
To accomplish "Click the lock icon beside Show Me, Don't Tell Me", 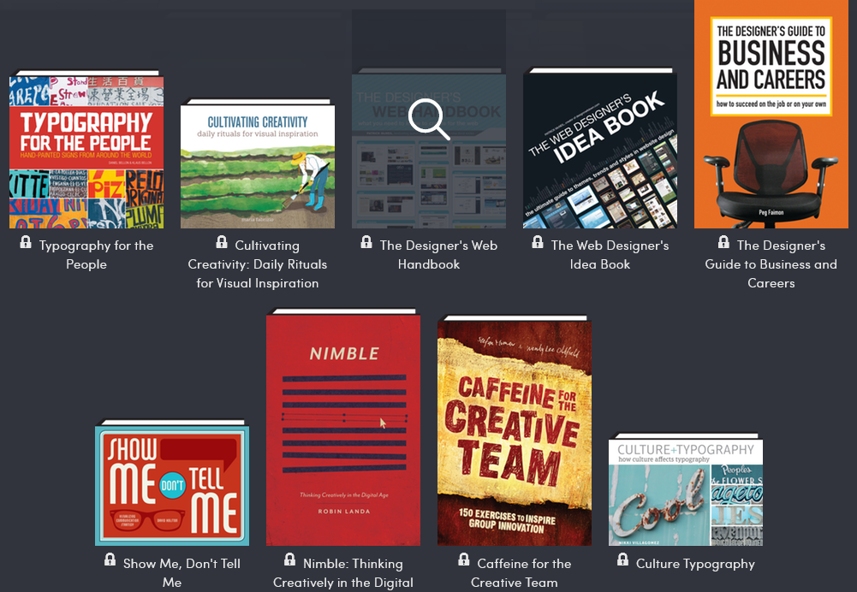I will click(110, 559).
